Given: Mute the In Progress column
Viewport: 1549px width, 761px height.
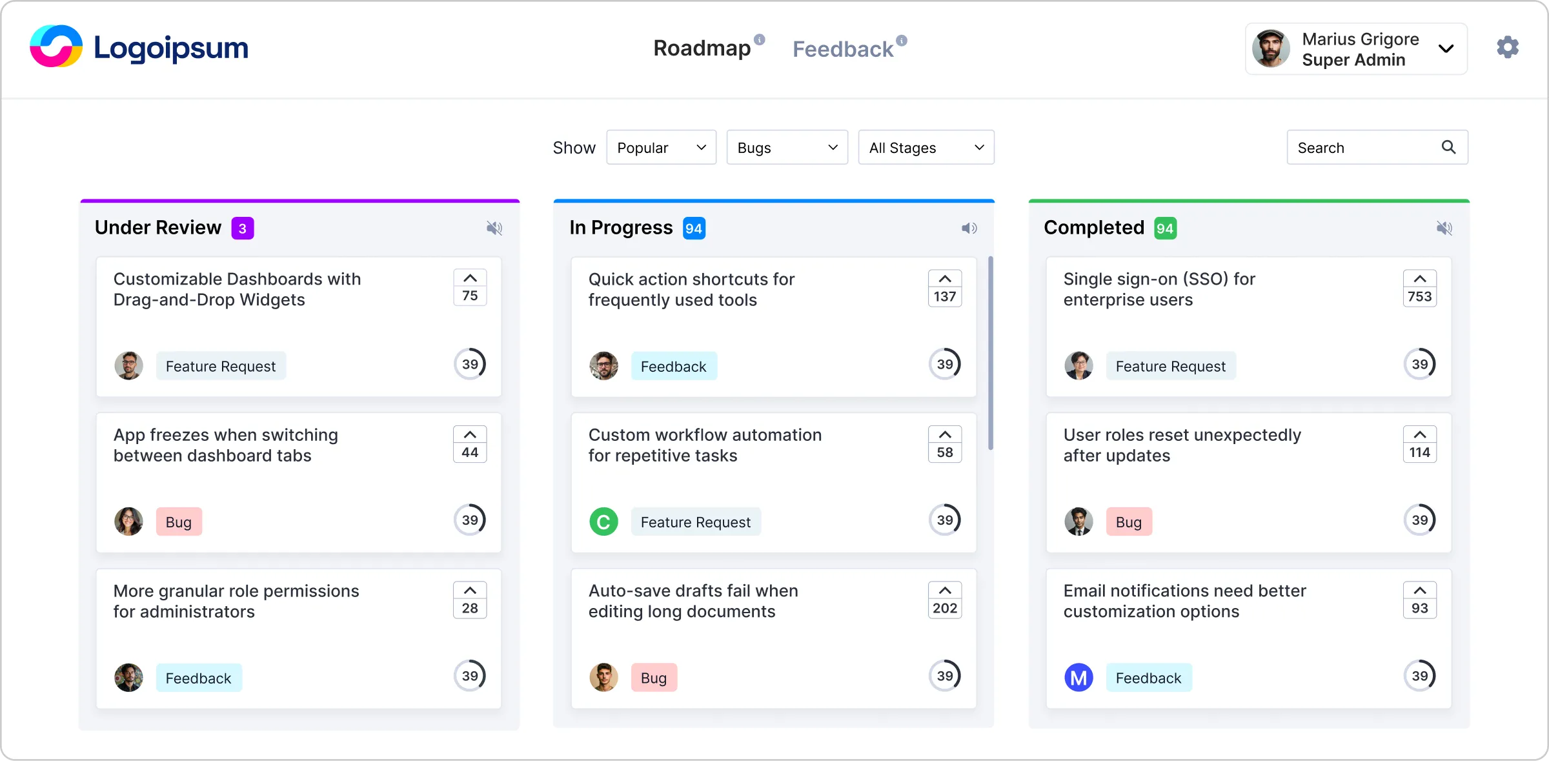Looking at the screenshot, I should 969,228.
